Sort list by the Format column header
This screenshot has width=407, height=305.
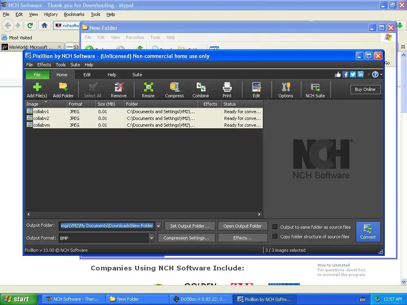pos(81,104)
